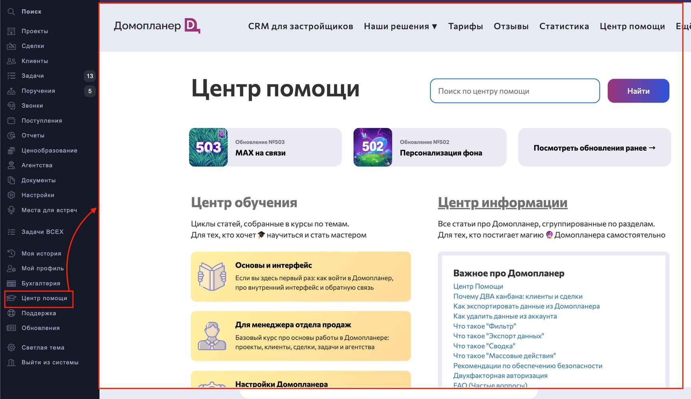Click the Найти search button
691x399 pixels.
pos(638,91)
